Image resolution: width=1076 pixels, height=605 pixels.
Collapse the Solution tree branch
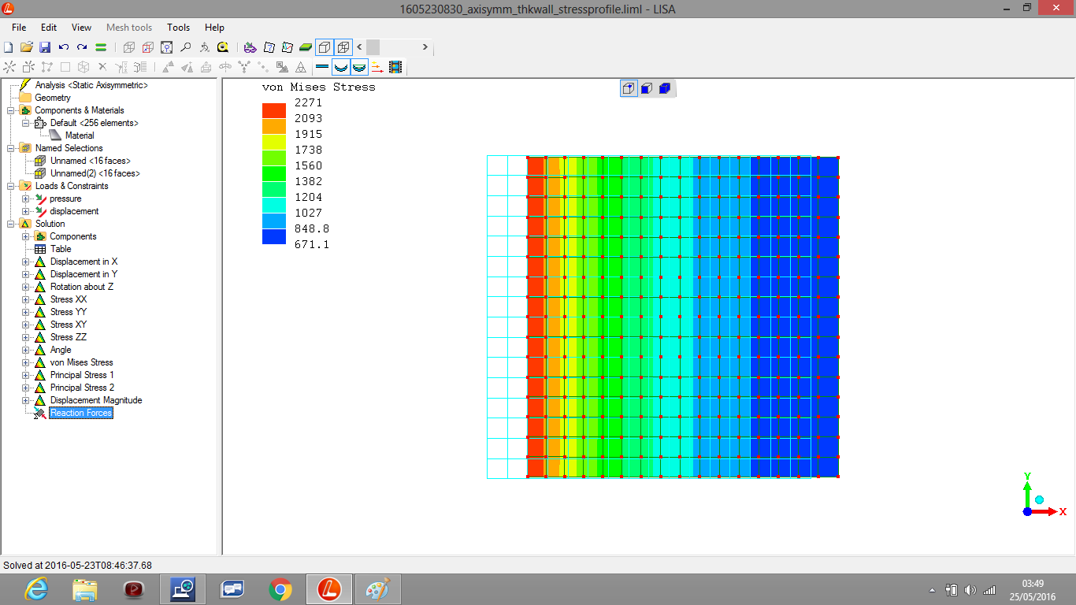pos(11,224)
